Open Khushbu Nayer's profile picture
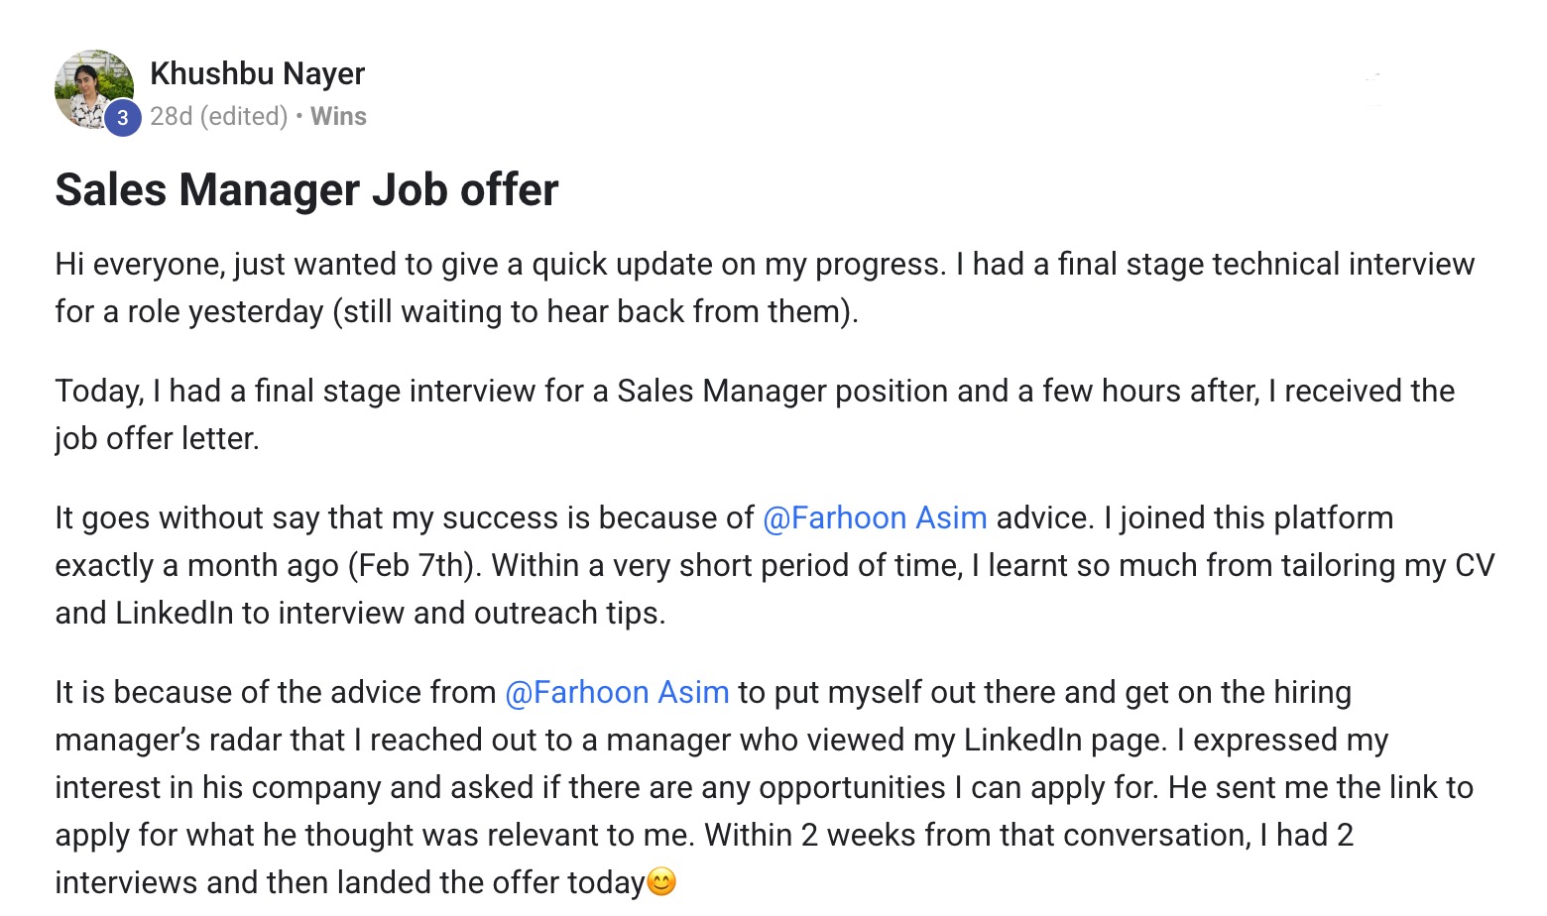 click(x=94, y=89)
